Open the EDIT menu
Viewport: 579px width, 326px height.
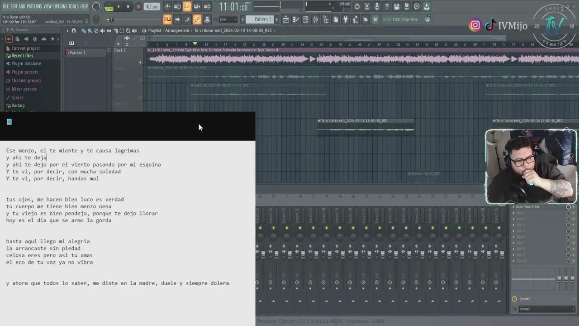coord(14,6)
